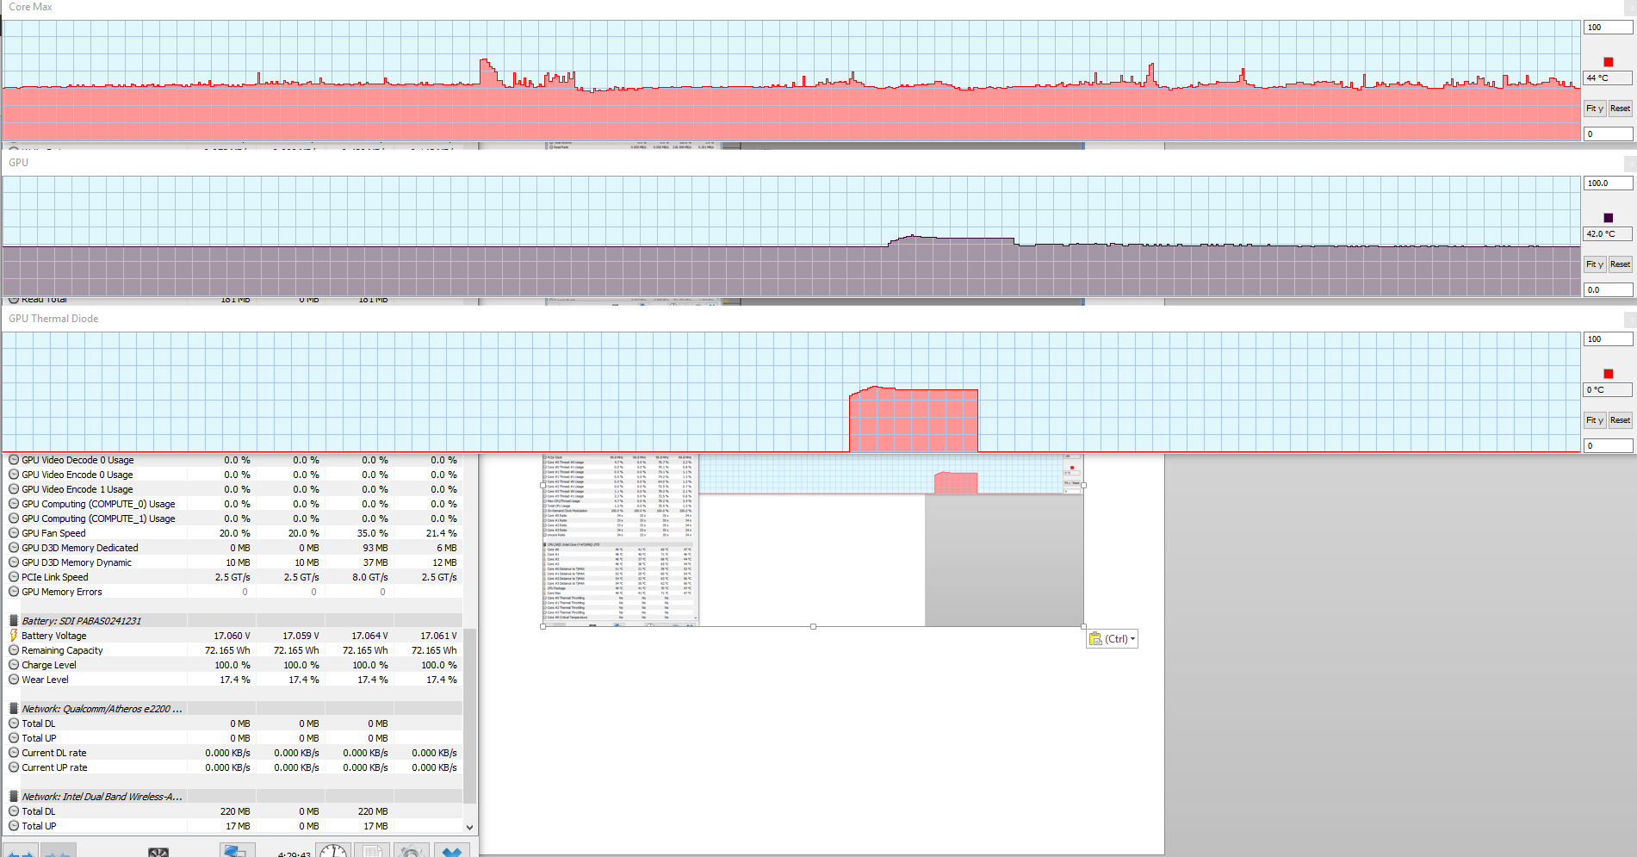The height and width of the screenshot is (857, 1637).
Task: Click GPU Thermal Diode minimum value field
Action: click(1608, 446)
